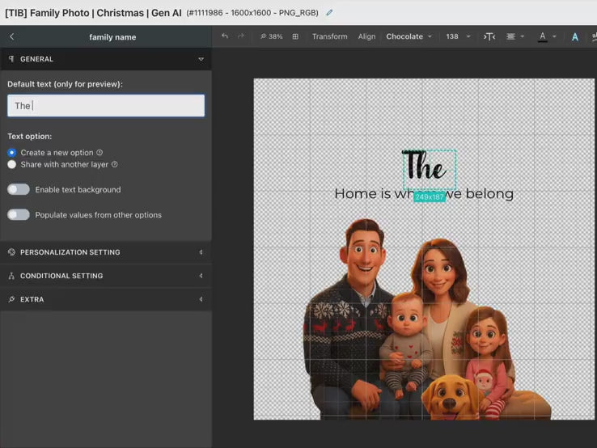597x448 pixels.
Task: Open the text effects 'A' icon
Action: coord(575,36)
